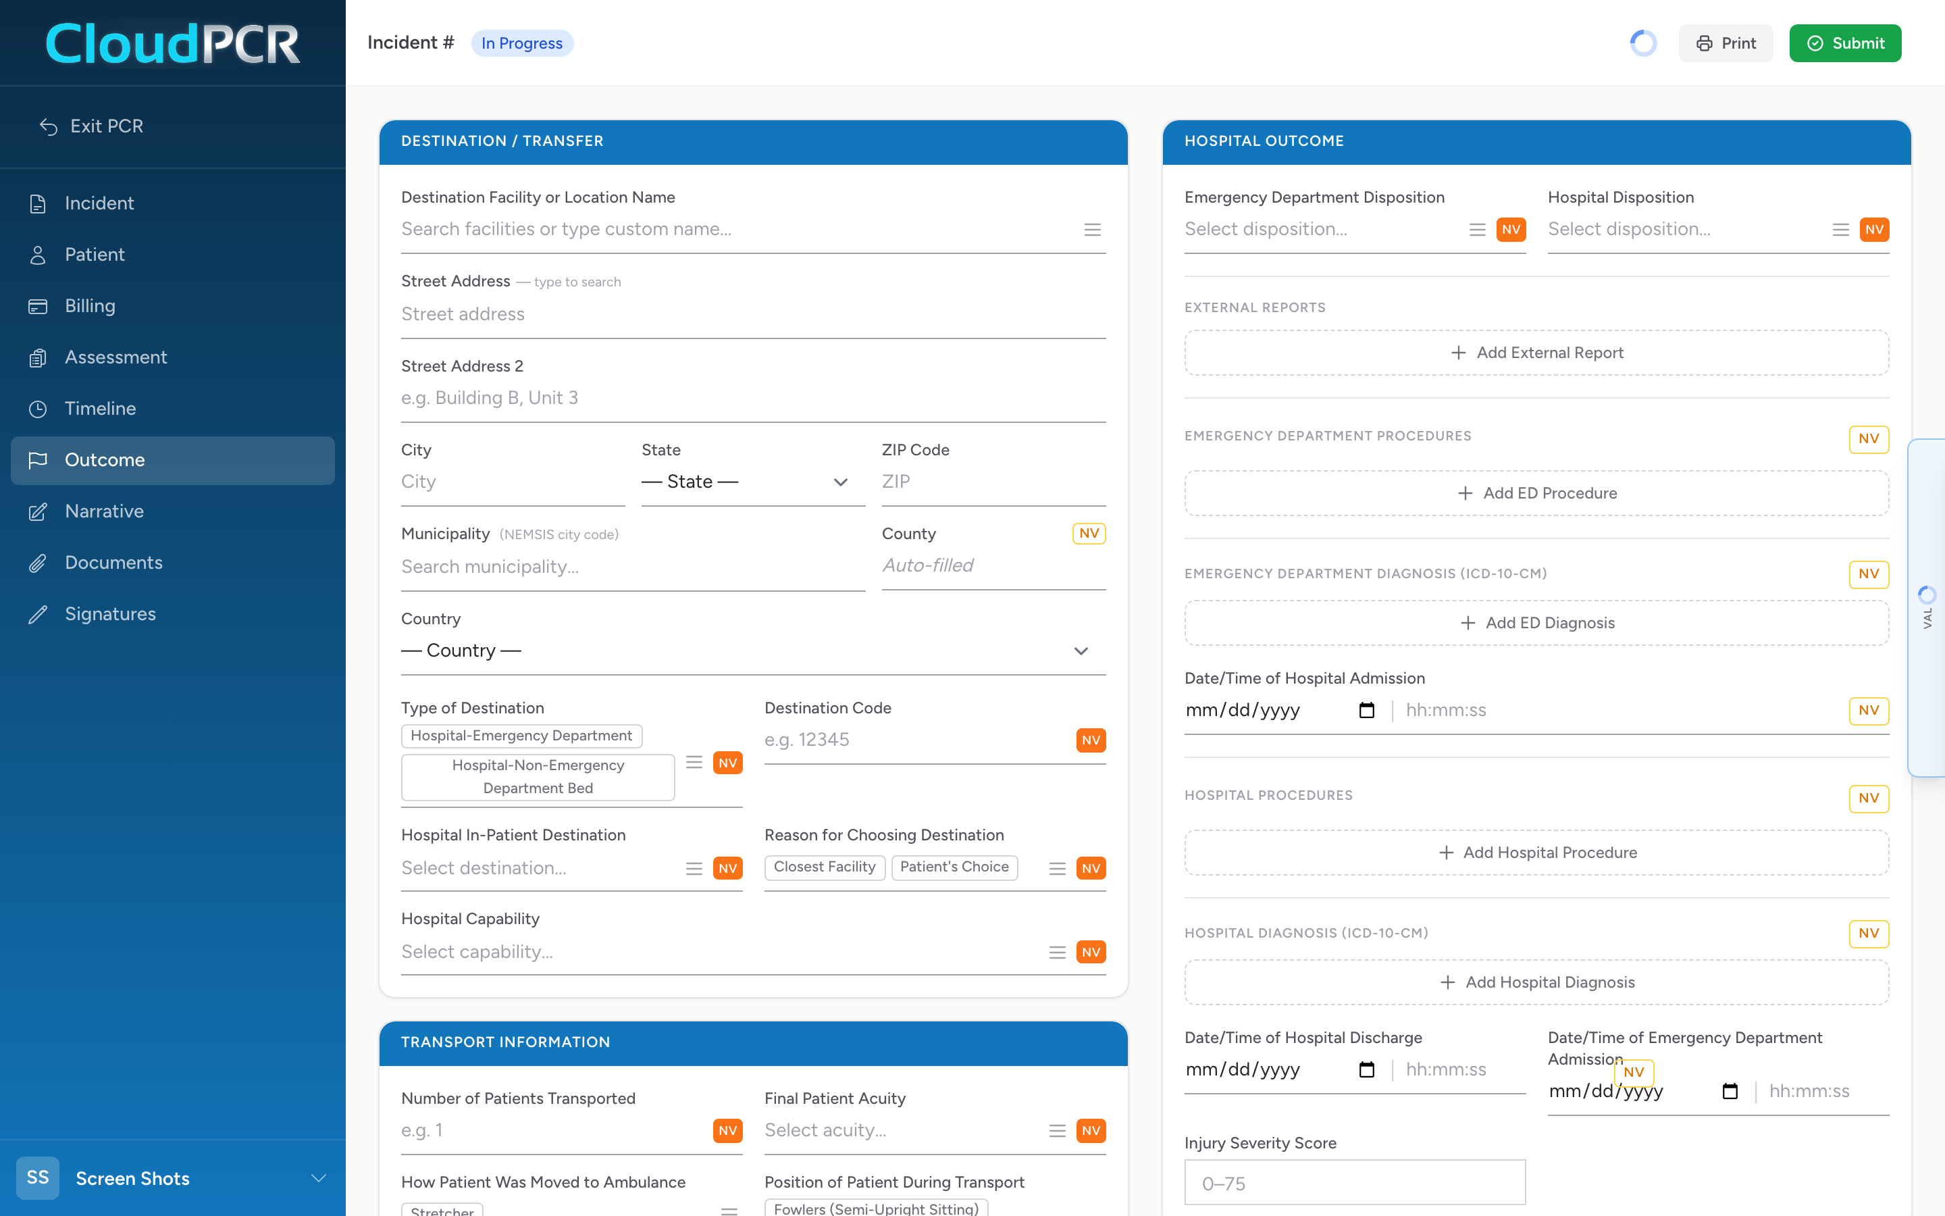This screenshot has width=1945, height=1216.
Task: Open Select destination combo box
Action: click(x=538, y=869)
